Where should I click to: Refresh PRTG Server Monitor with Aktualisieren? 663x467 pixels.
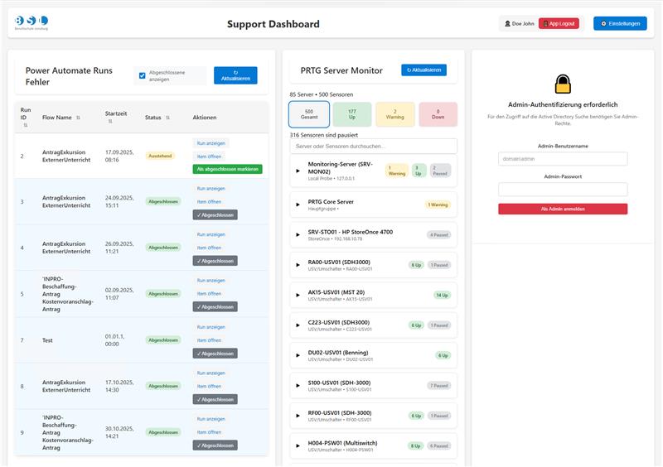tap(423, 70)
